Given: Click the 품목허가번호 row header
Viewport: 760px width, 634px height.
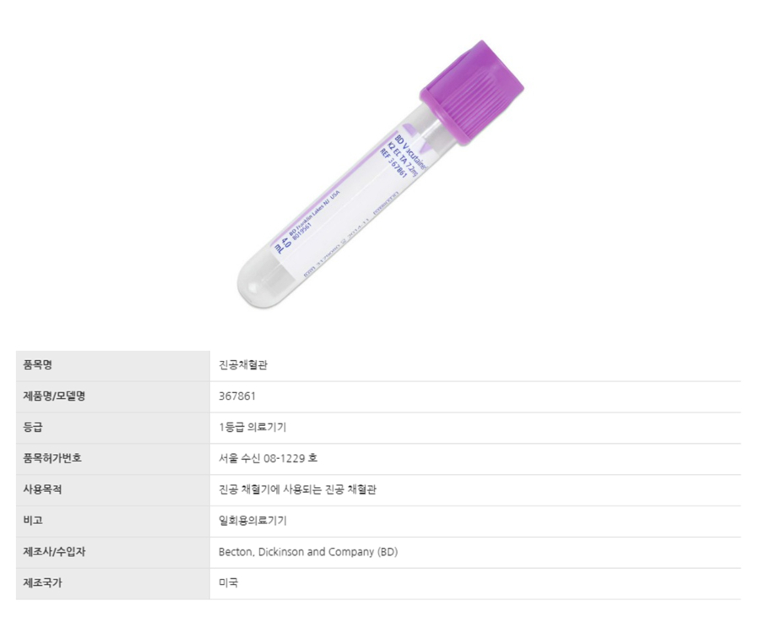Looking at the screenshot, I should pos(52,458).
